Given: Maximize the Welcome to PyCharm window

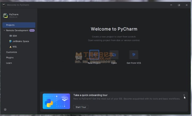Looking at the screenshot, I should (179, 5).
